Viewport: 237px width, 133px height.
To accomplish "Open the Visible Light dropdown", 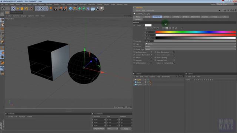I will point(190,50).
